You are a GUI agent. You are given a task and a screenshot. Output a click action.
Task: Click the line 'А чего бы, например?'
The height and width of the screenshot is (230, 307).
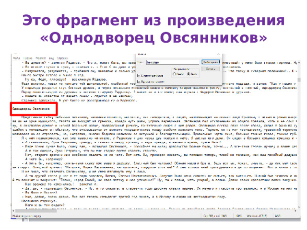(x=44, y=159)
